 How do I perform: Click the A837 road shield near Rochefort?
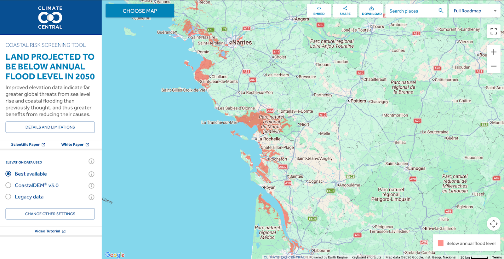coord(283,167)
